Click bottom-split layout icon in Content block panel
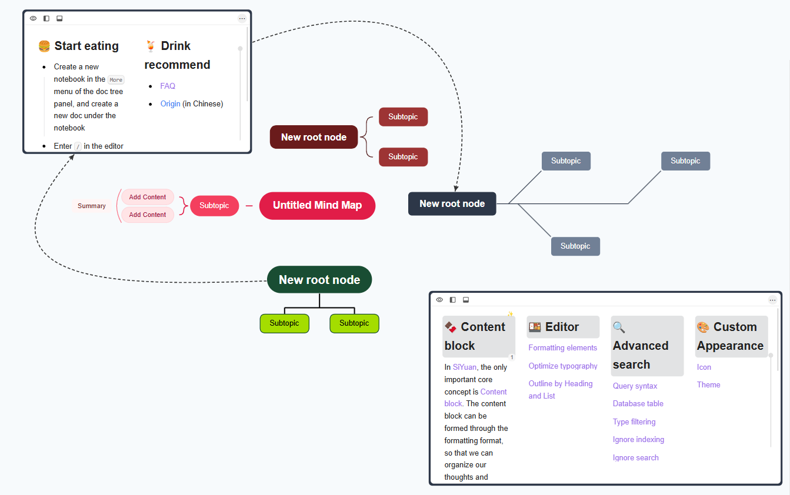Viewport: 790px width, 495px height. 466,300
